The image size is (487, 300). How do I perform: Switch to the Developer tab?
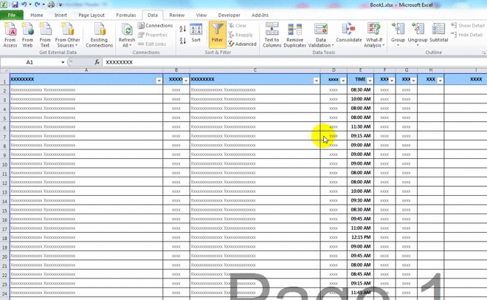coord(229,15)
